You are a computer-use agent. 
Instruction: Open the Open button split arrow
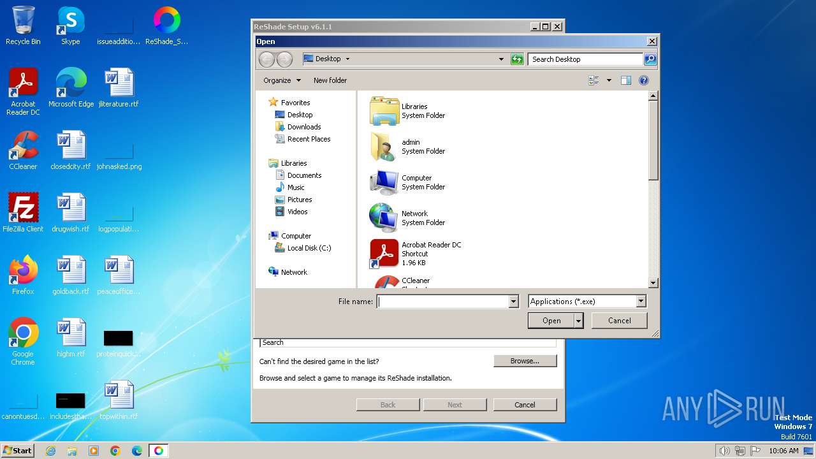(x=579, y=321)
